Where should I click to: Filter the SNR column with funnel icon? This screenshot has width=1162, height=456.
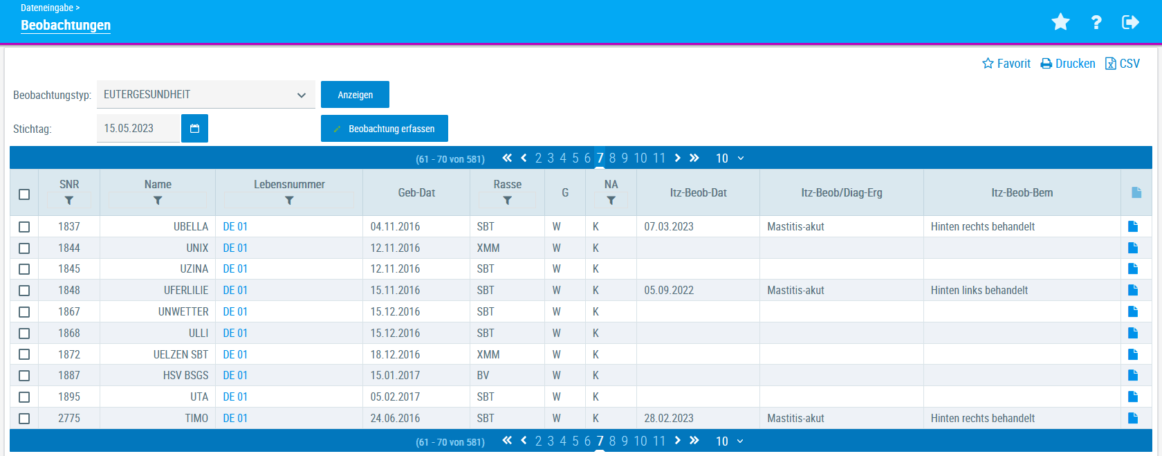pos(69,201)
